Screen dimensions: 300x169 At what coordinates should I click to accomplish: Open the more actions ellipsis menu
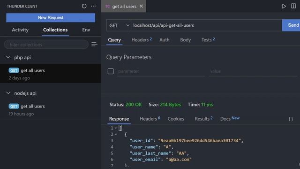tap(93, 6)
